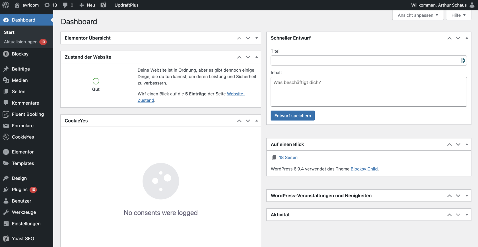Screen dimensions: 478x247
Task: Open the Ansicht anpassen dropdown
Action: click(418, 15)
